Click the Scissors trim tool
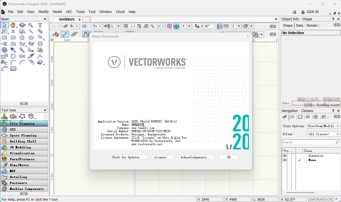Viewport: 341px width, 202px height. click(4, 62)
